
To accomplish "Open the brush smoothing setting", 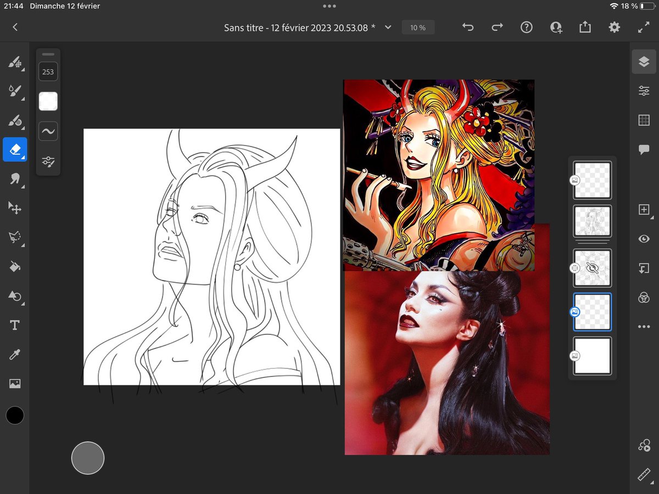I will pos(48,131).
